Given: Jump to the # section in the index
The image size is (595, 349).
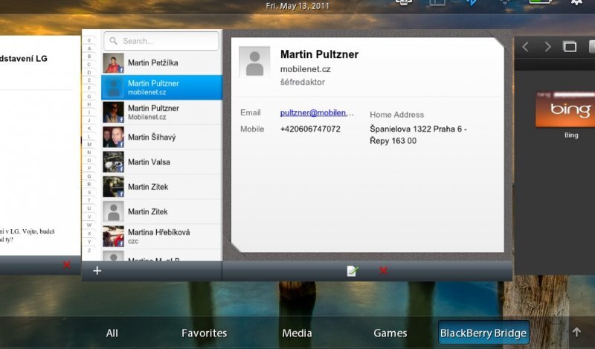Looking at the screenshot, I should tap(89, 40).
